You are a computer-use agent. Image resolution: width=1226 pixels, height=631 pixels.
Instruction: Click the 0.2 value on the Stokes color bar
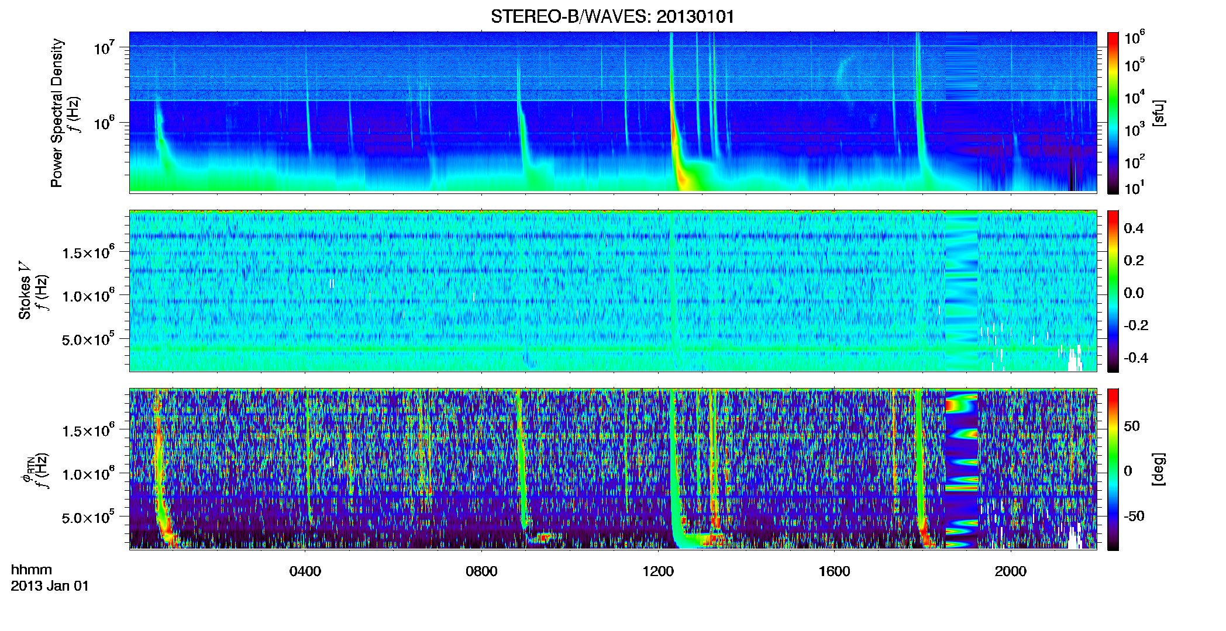tap(1134, 261)
